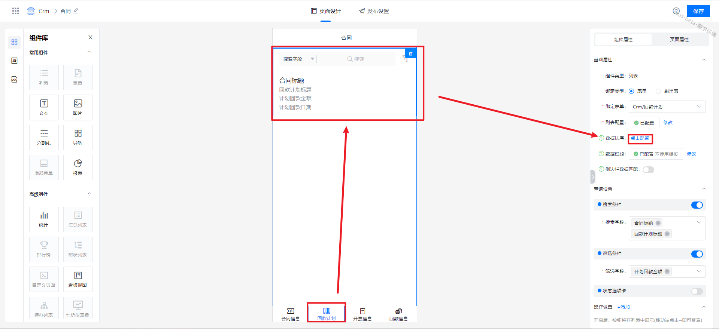The height and width of the screenshot is (329, 719).
Task: Delete the selected list with trash icon
Action: click(x=410, y=53)
